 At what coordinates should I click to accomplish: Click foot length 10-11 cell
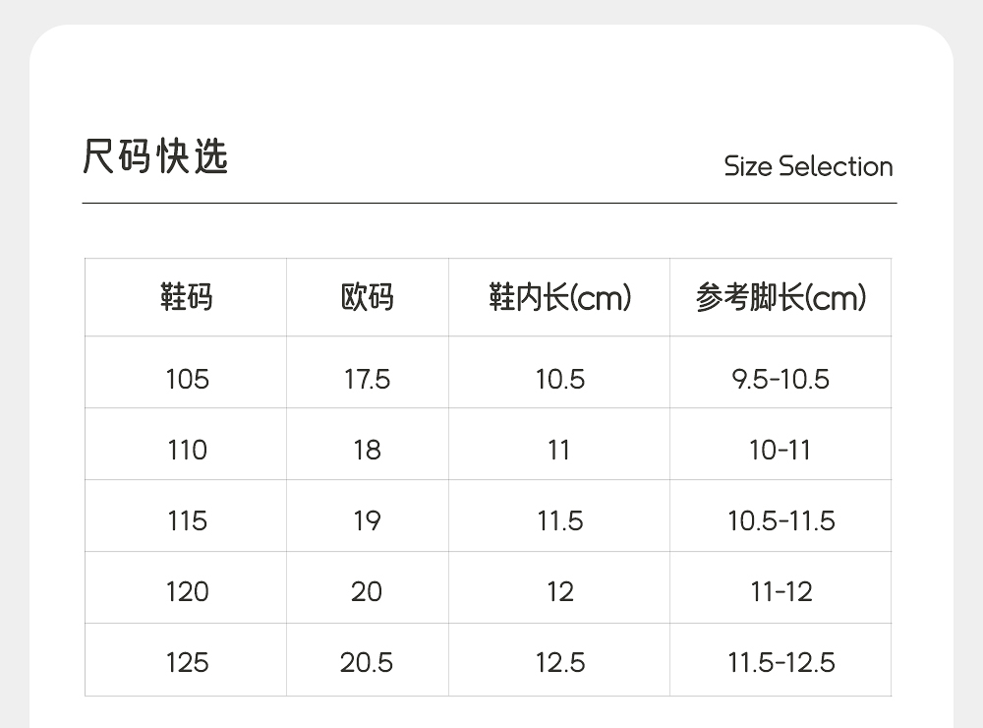[781, 450]
